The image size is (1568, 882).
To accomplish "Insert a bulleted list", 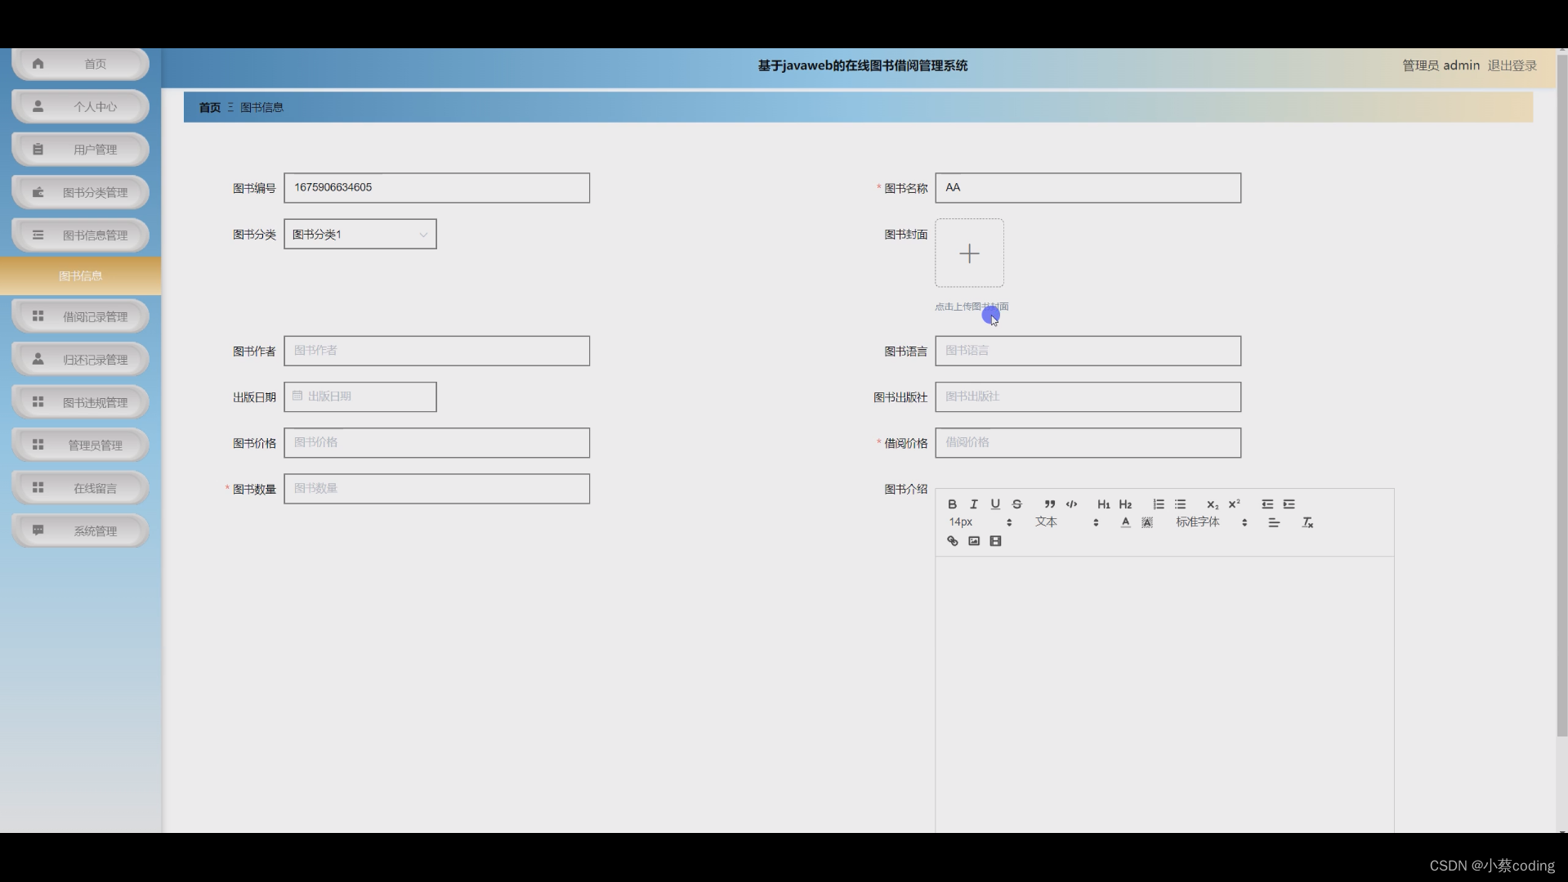I will 1180,504.
